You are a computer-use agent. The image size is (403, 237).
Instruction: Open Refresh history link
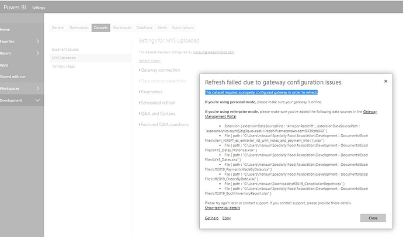click(x=150, y=61)
